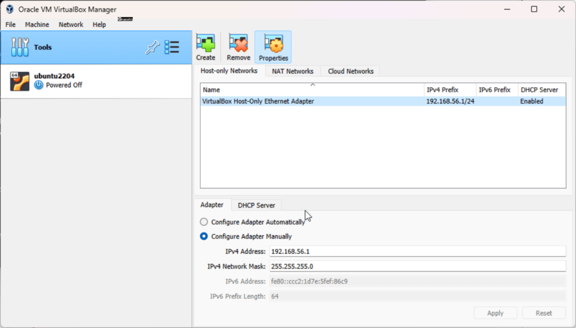
Task: Open the File menu
Action: point(10,25)
